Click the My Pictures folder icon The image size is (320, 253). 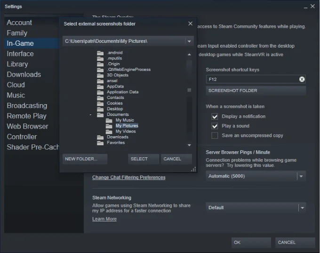pos(109,126)
